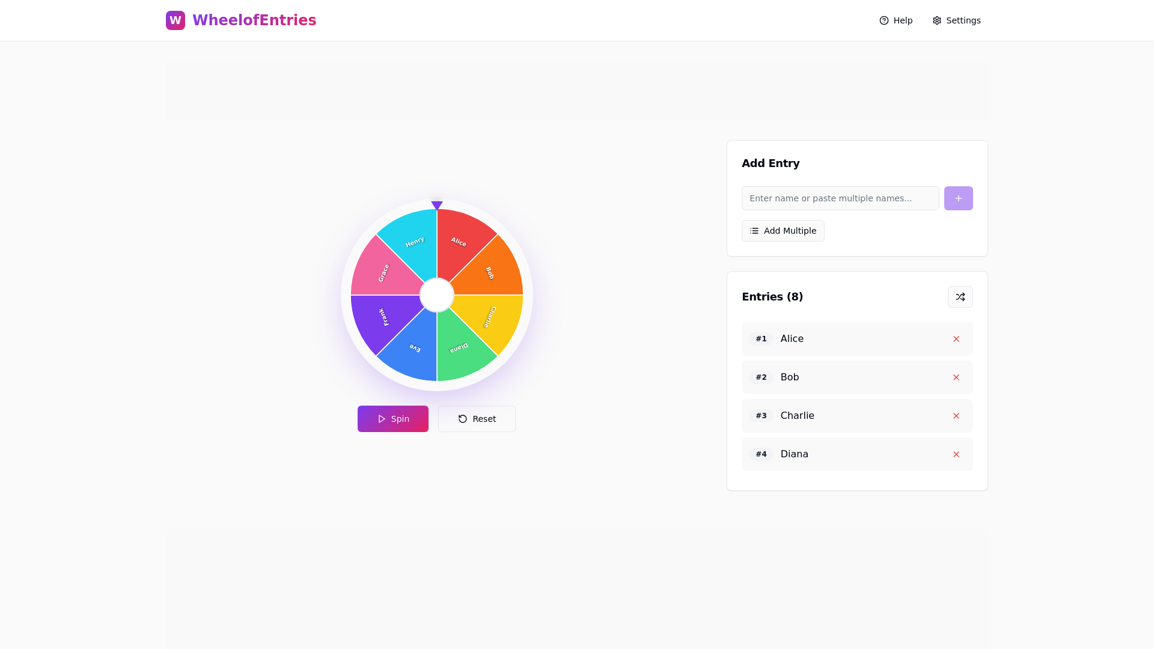Select the Diana entry name in list

click(794, 454)
